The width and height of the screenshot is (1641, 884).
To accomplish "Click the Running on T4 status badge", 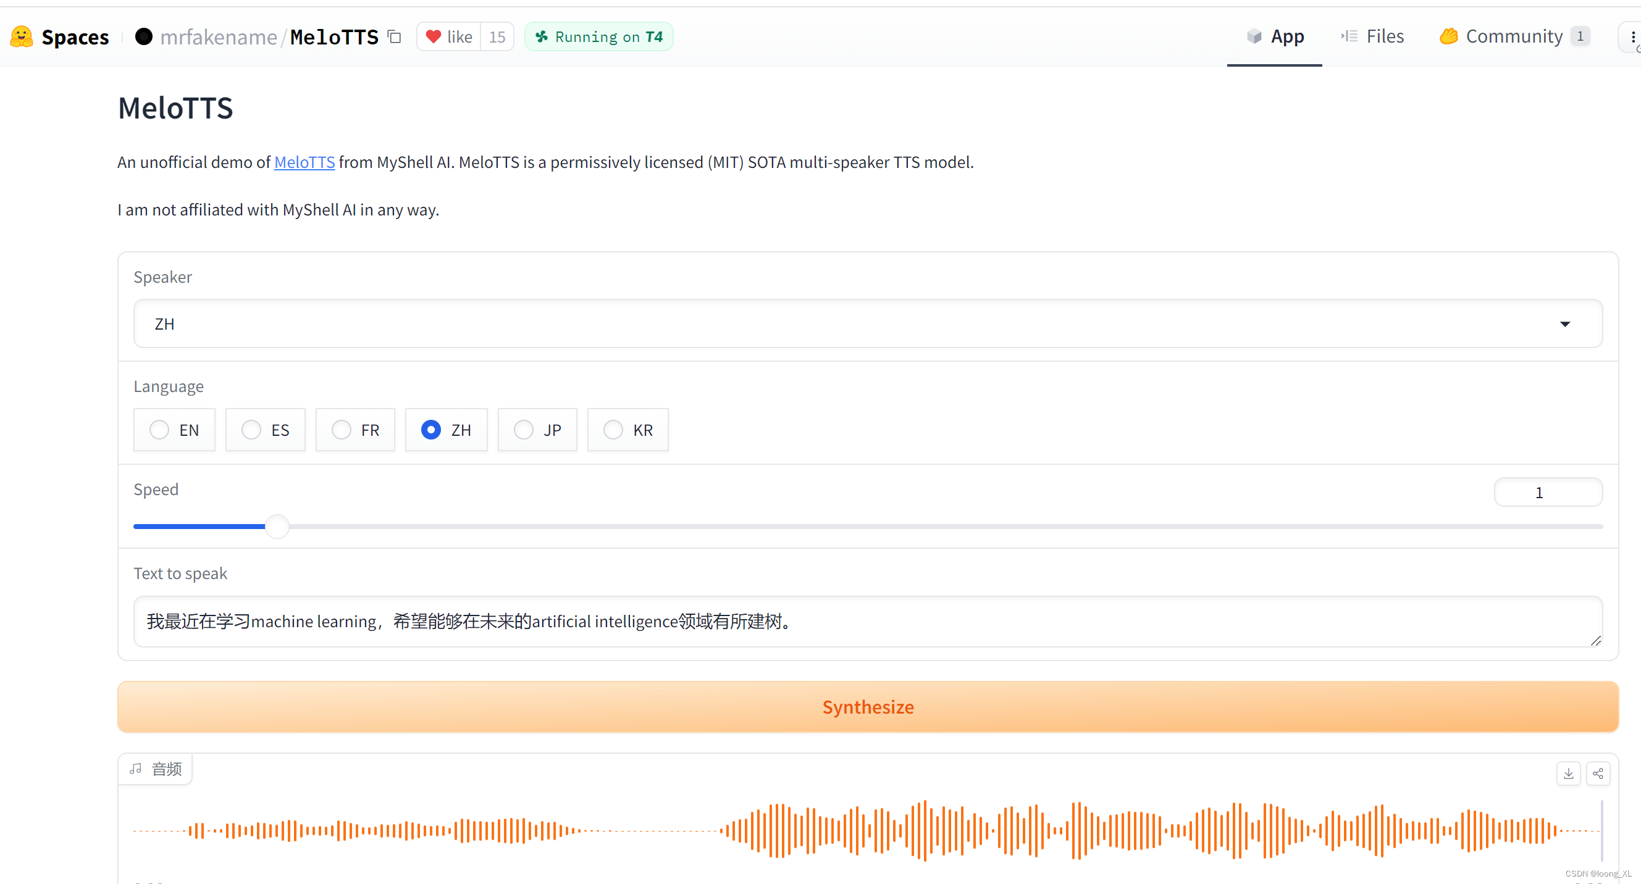I will tap(598, 36).
